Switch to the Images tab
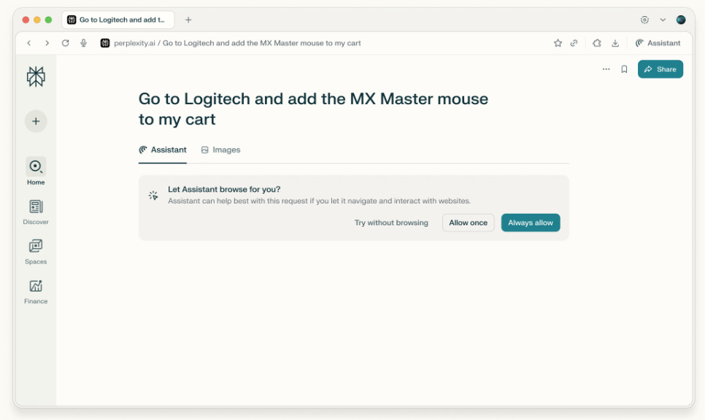The width and height of the screenshot is (705, 420). 220,150
